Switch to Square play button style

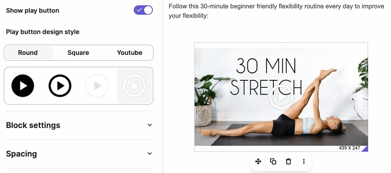78,53
